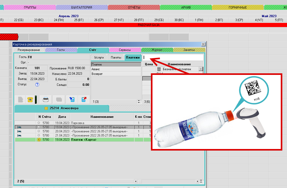Select Аванс in the payment type list
The height and width of the screenshot is (188, 287).
[95, 69]
